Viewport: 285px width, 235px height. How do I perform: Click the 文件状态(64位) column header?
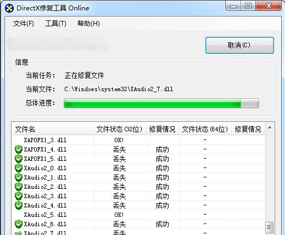[205, 129]
